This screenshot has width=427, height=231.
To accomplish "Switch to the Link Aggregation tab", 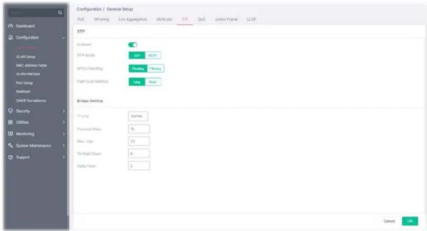I will (x=133, y=19).
